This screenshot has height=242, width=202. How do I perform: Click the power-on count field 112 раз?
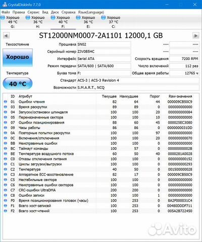coord(184,66)
